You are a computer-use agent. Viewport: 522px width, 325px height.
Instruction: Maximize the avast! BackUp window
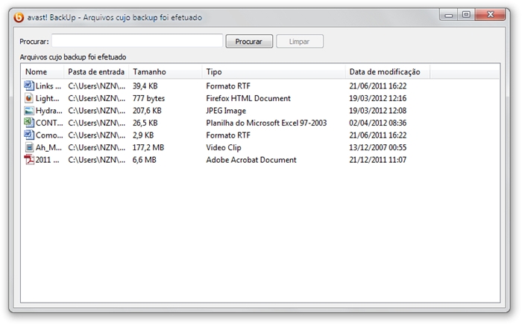pyautogui.click(x=466, y=15)
